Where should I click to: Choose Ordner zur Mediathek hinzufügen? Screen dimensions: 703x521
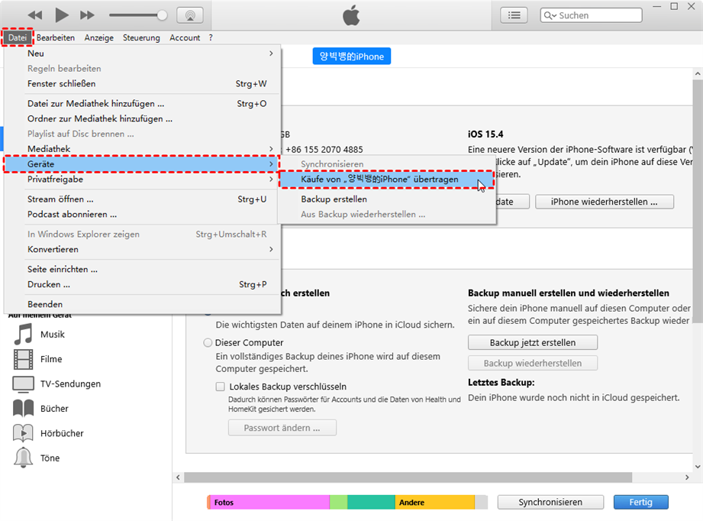coord(142,119)
